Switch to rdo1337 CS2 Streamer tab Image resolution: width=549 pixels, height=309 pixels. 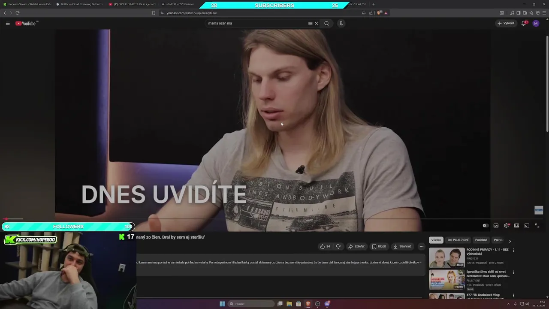pyautogui.click(x=179, y=4)
